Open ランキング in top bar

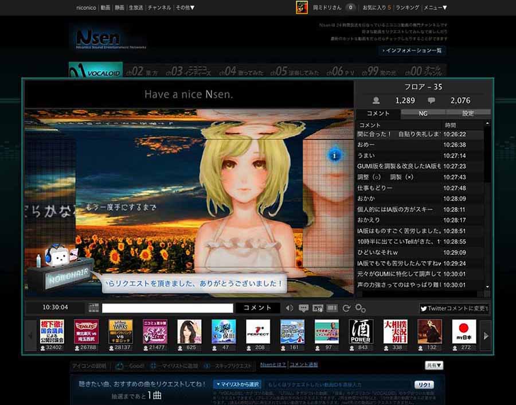(x=408, y=7)
